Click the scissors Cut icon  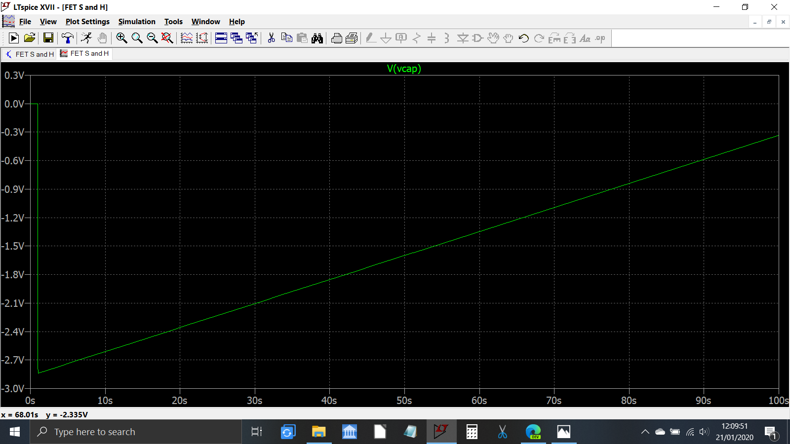(x=271, y=38)
